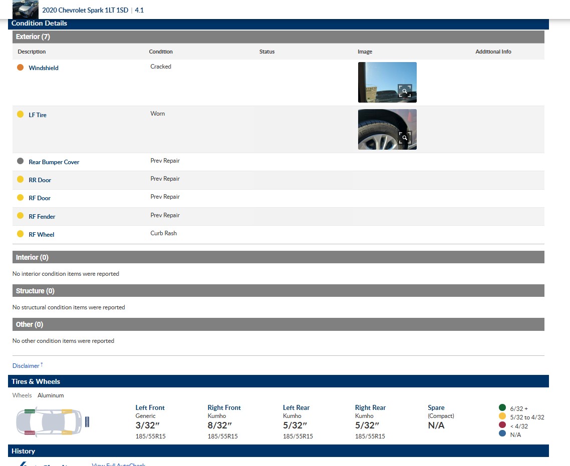Image resolution: width=570 pixels, height=466 pixels.
Task: Open the cracked windshield photo thumbnail
Action: pos(387,82)
